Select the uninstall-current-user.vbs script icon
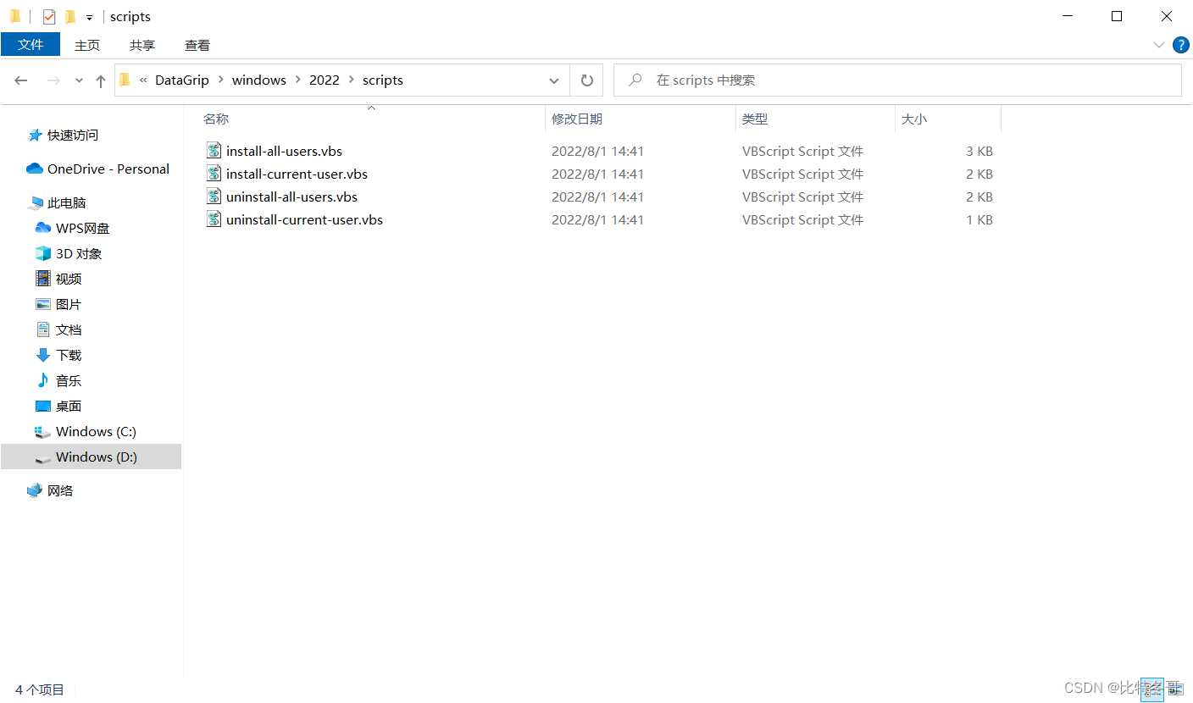This screenshot has height=703, width=1193. 214,219
